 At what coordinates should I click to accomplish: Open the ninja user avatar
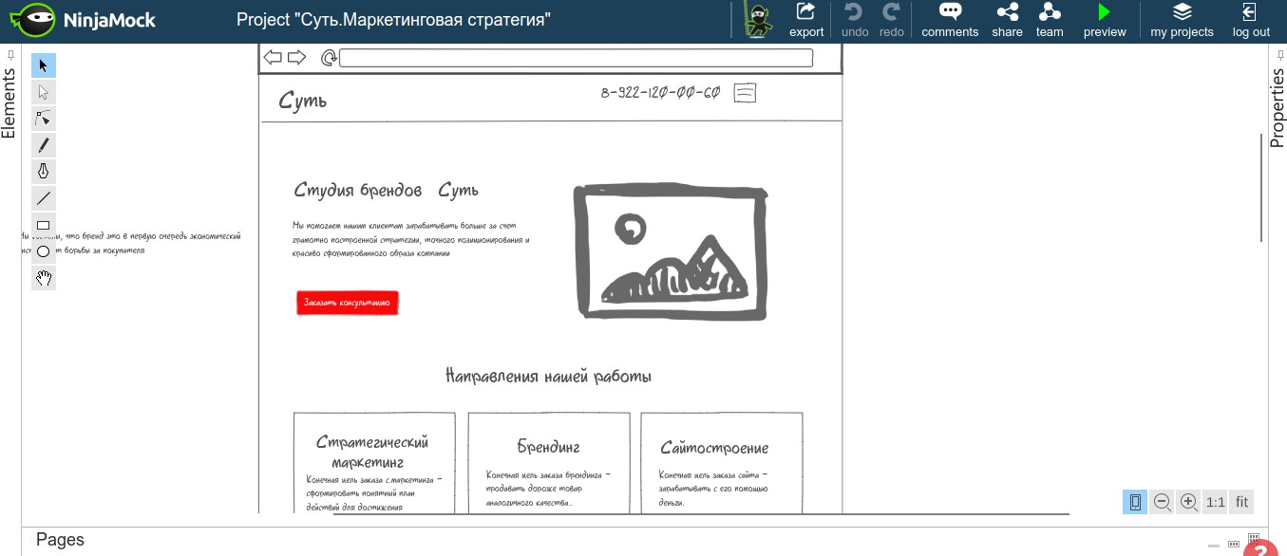[757, 20]
